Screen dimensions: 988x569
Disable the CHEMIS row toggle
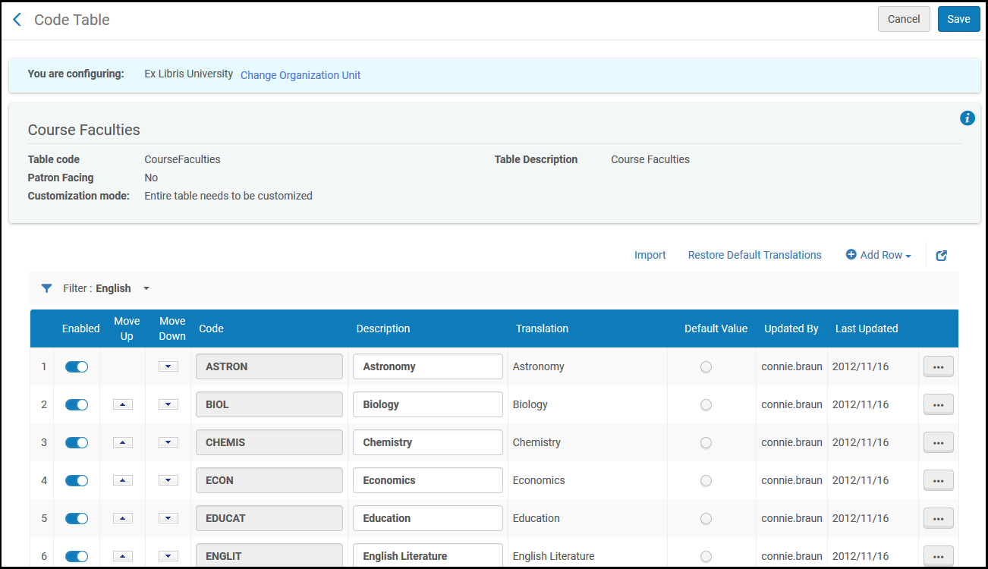pos(77,442)
